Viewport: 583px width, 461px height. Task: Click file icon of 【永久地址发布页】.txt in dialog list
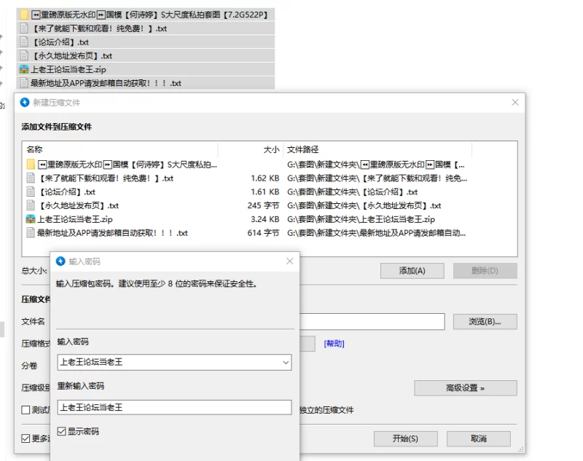31,205
